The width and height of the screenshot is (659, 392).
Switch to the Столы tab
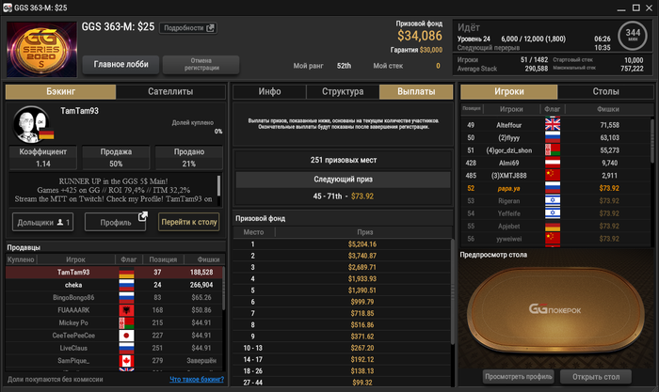tap(605, 91)
